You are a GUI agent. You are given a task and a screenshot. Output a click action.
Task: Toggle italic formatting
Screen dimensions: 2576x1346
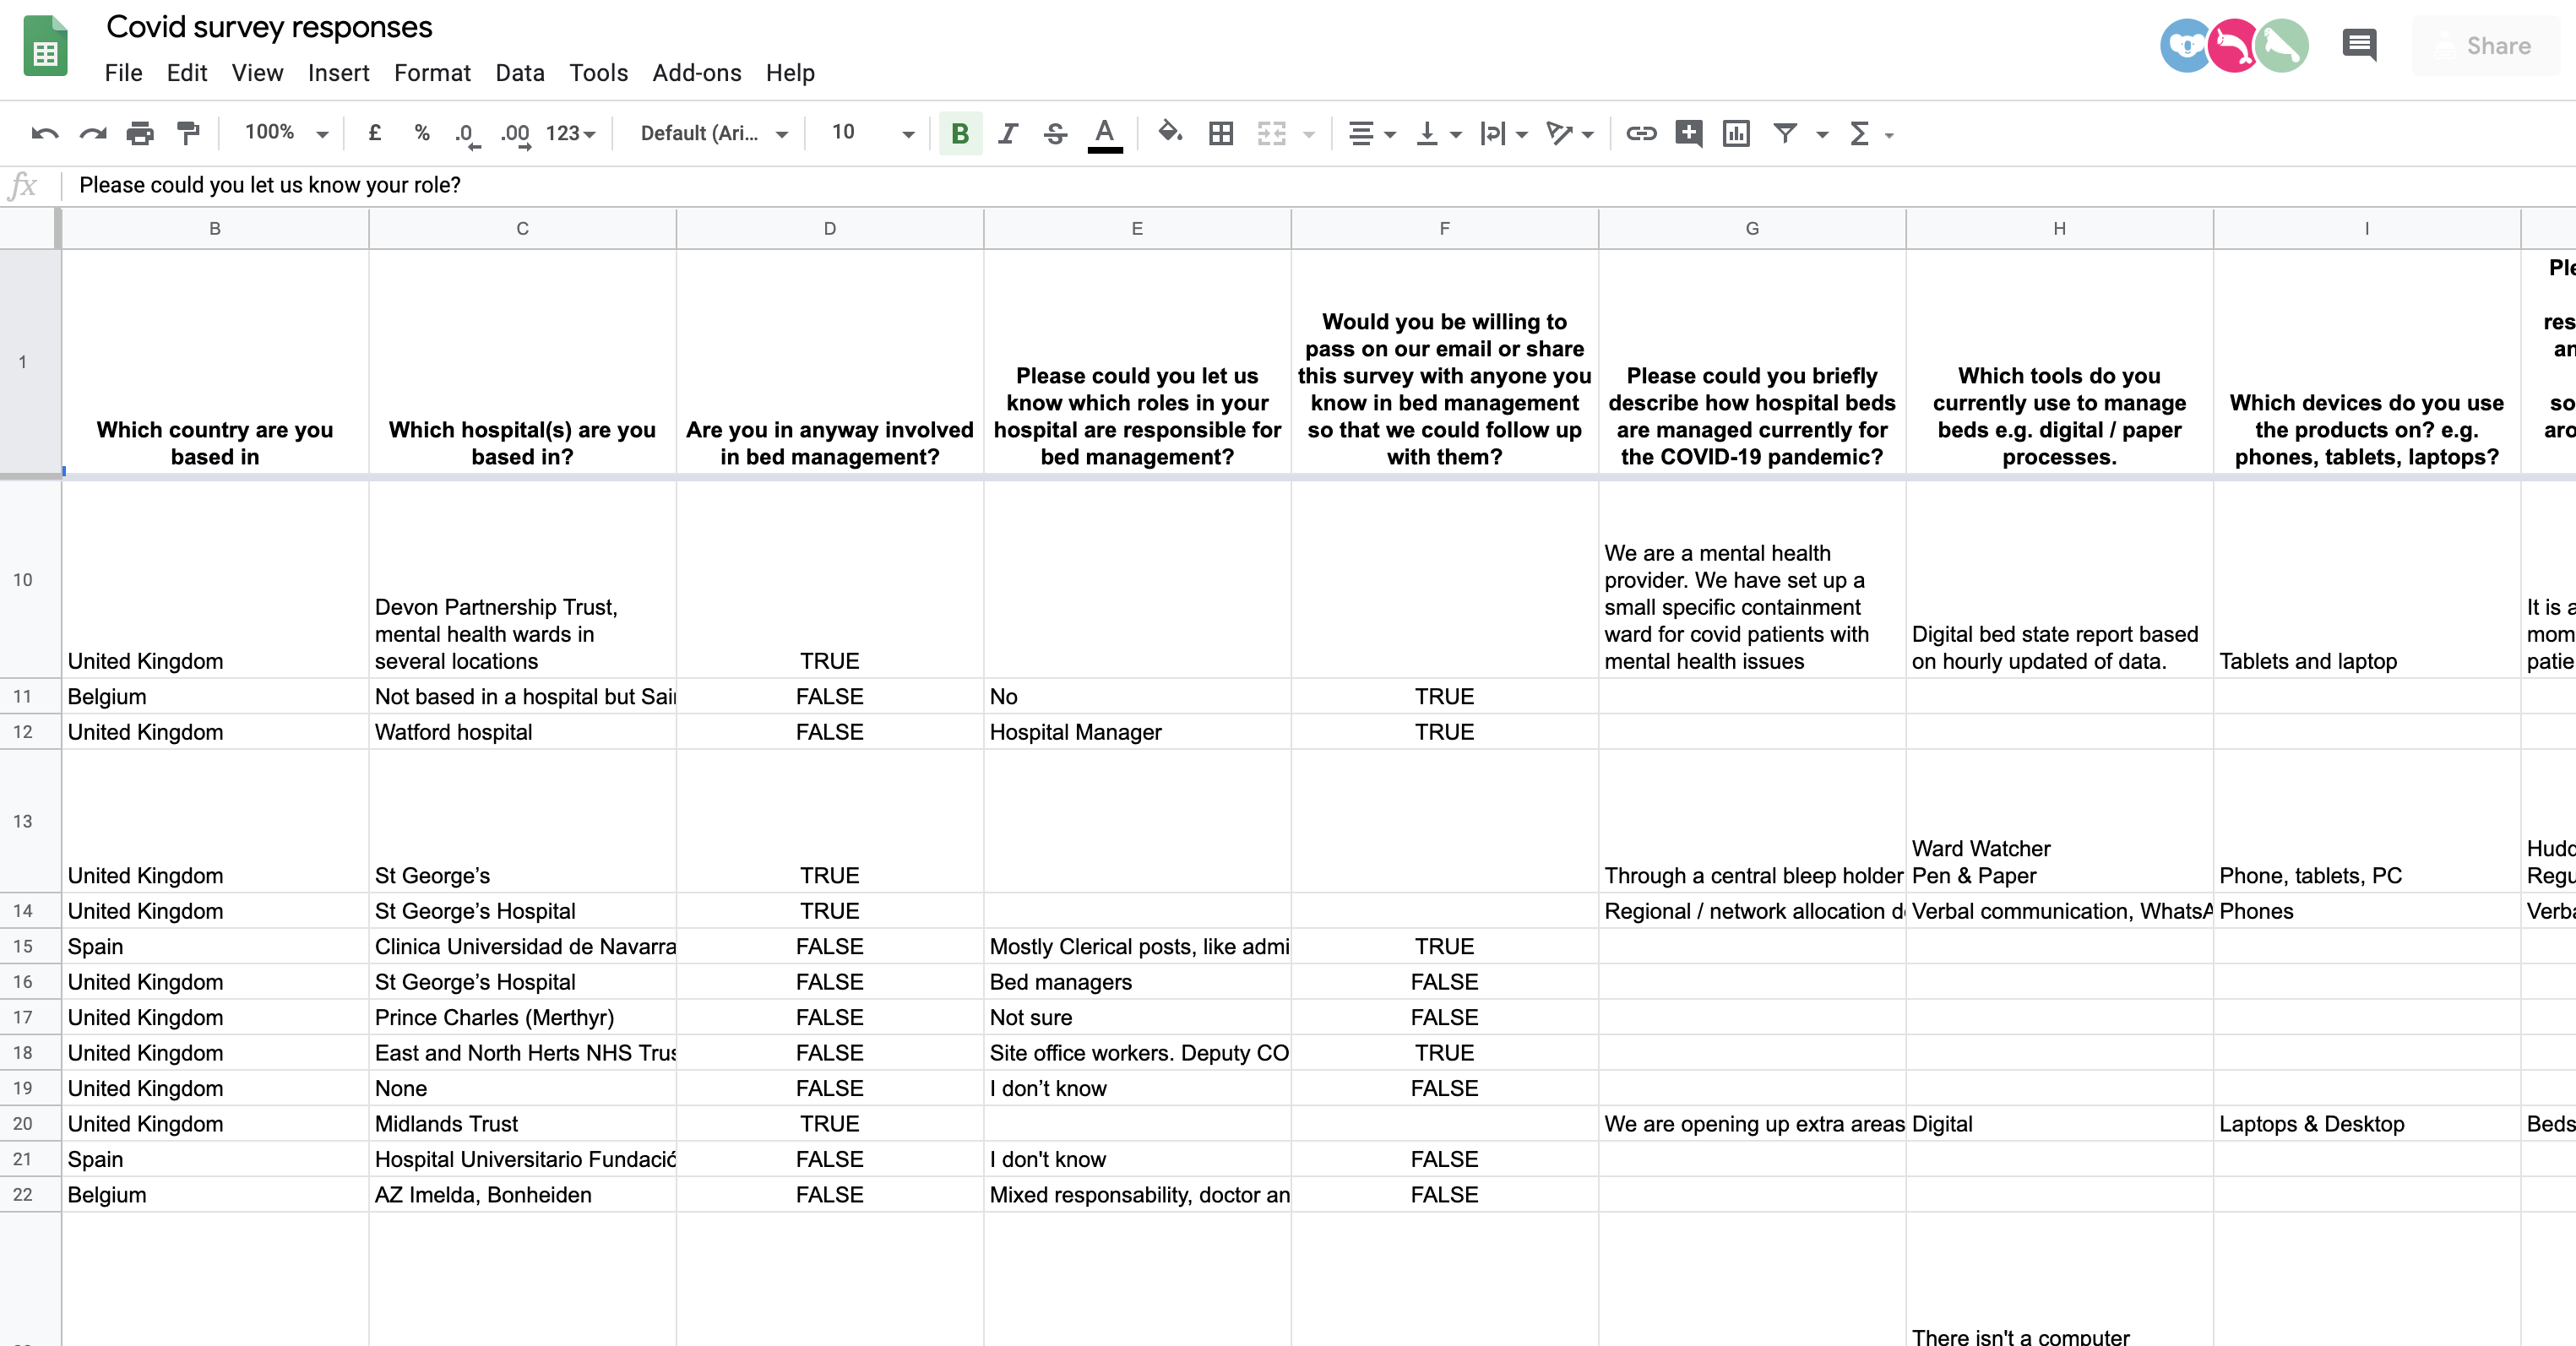point(1008,133)
